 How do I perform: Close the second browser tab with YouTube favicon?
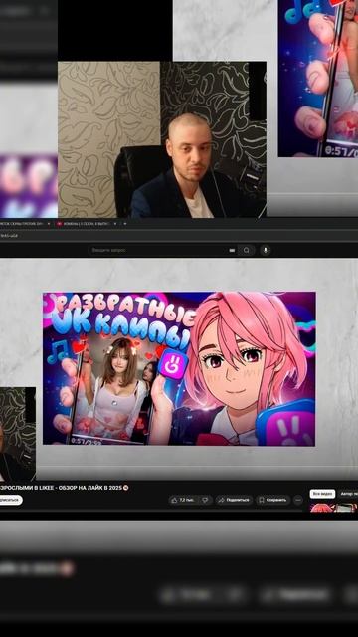point(115,223)
